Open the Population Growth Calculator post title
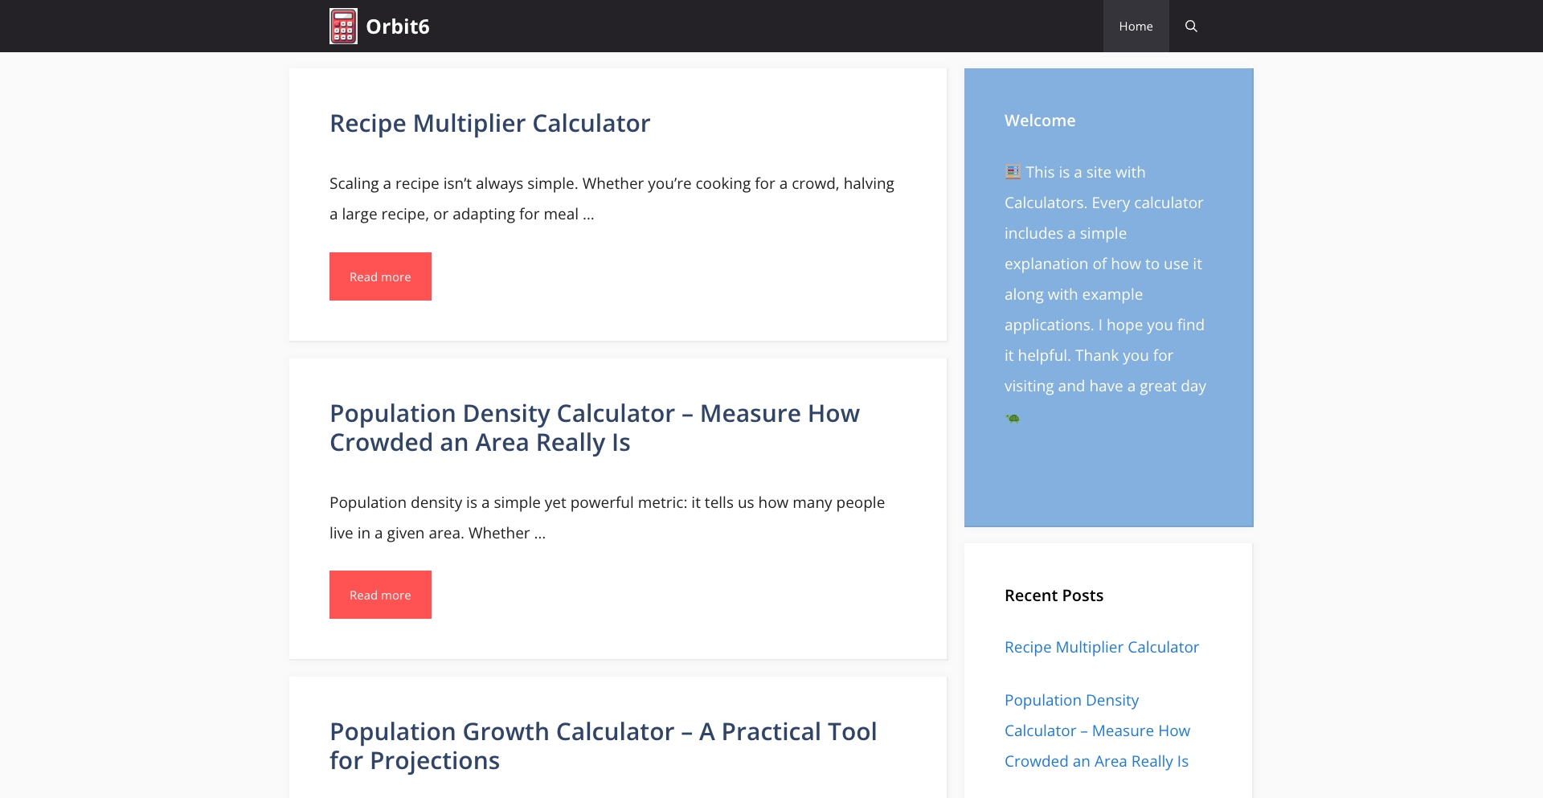The height and width of the screenshot is (798, 1543). point(603,745)
